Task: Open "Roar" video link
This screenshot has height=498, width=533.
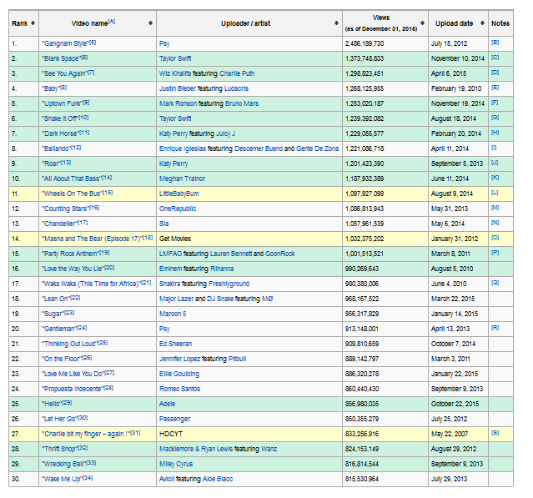Action: coord(52,163)
